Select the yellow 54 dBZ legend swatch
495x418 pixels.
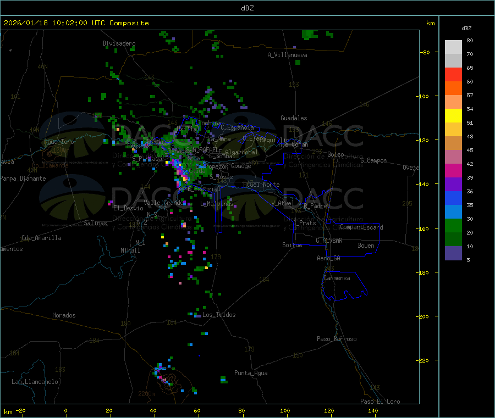[453, 116]
